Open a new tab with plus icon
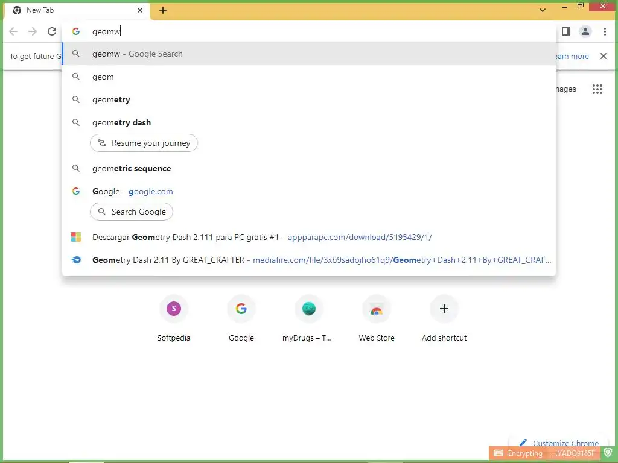 (163, 11)
